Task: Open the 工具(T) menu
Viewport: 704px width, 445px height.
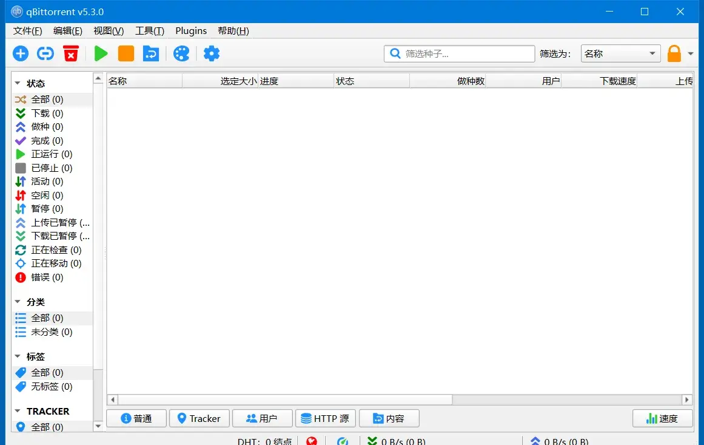Action: (x=150, y=30)
